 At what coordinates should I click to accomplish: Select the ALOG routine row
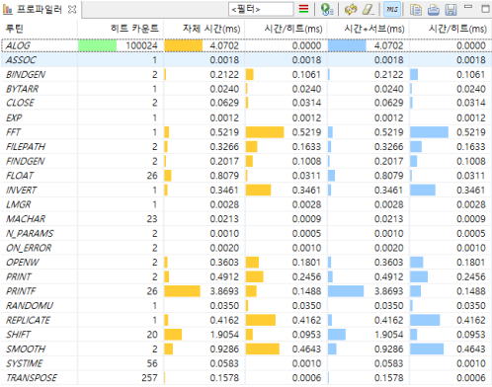246,45
